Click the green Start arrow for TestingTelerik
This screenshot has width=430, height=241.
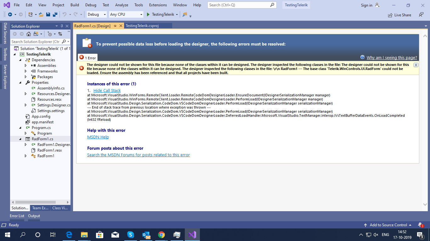[149, 14]
